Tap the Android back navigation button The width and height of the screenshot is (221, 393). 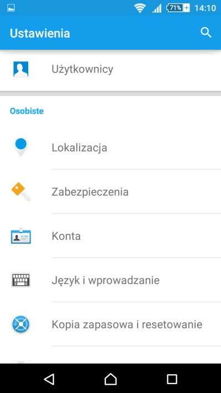(x=49, y=379)
